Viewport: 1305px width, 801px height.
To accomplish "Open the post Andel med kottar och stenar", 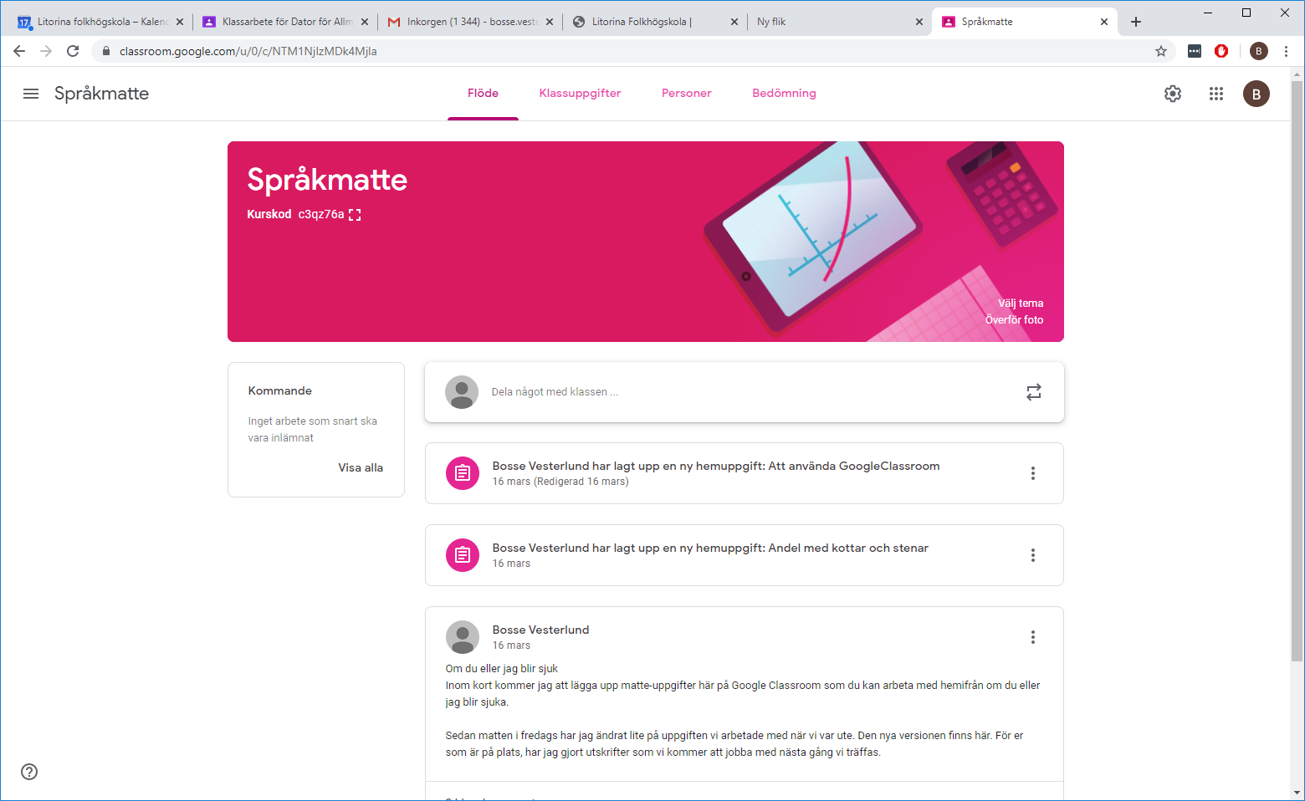I will click(x=744, y=555).
